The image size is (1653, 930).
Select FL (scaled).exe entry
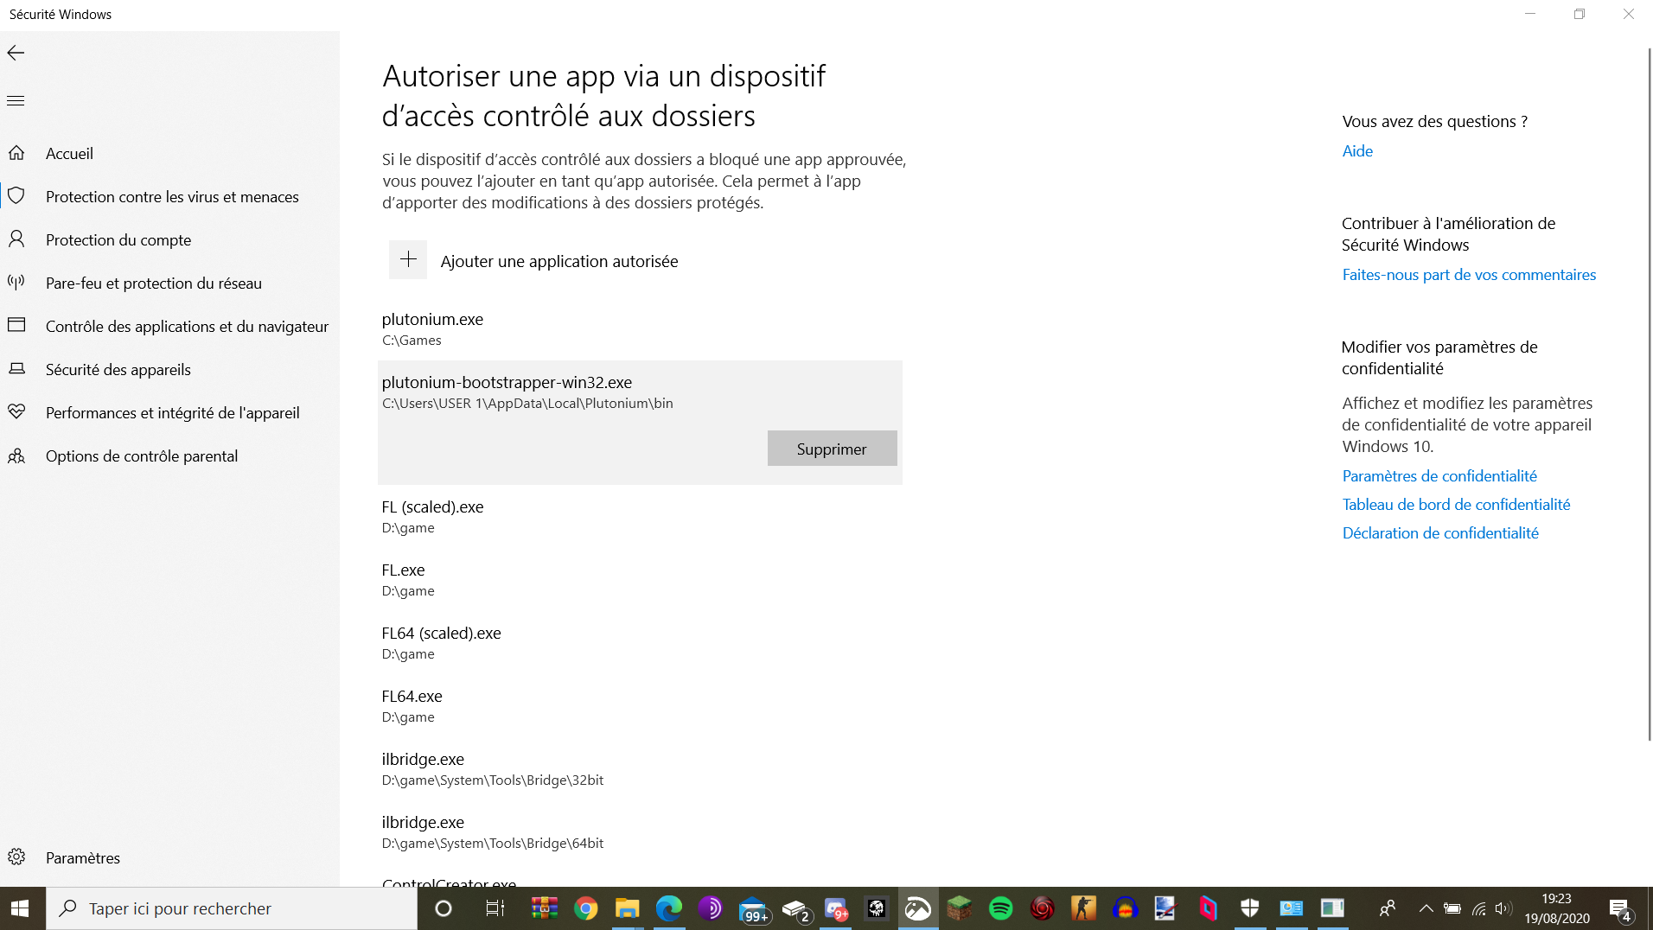click(x=640, y=517)
